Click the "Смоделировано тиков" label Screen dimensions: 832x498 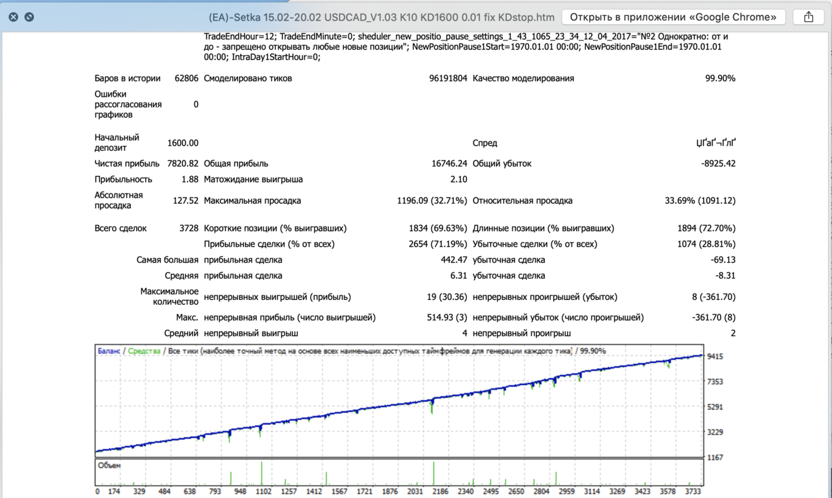(248, 78)
